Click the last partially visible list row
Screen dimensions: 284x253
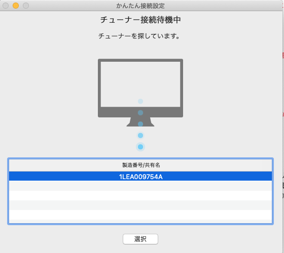(140, 222)
